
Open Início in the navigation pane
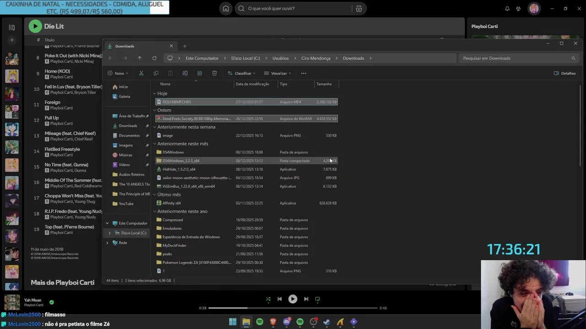tap(123, 87)
